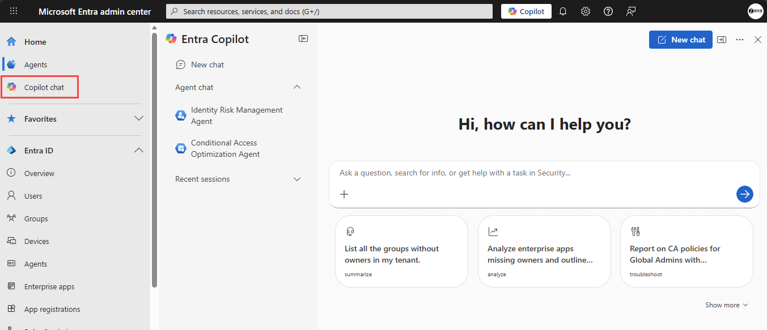Click the Conditional Access Optimization Agent icon
The height and width of the screenshot is (330, 767).
[x=181, y=148]
